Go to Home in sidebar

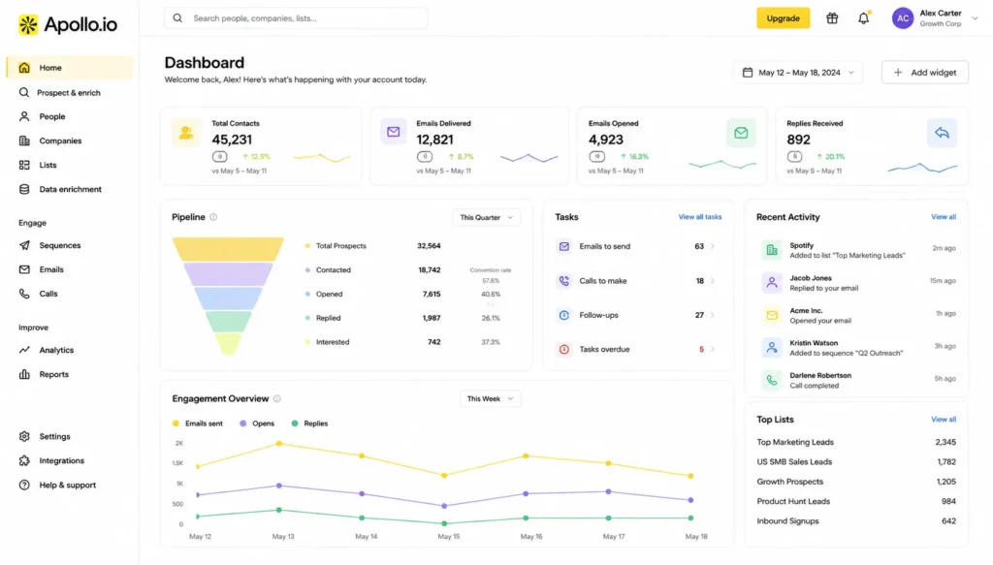click(70, 68)
